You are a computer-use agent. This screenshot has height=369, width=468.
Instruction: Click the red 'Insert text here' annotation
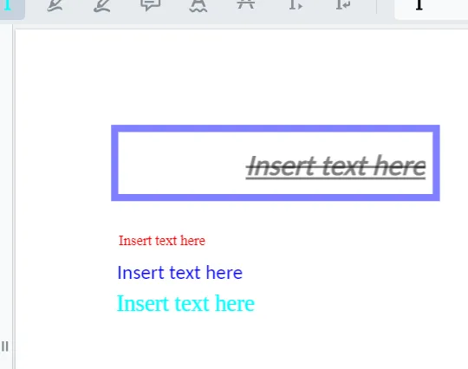pyautogui.click(x=162, y=241)
